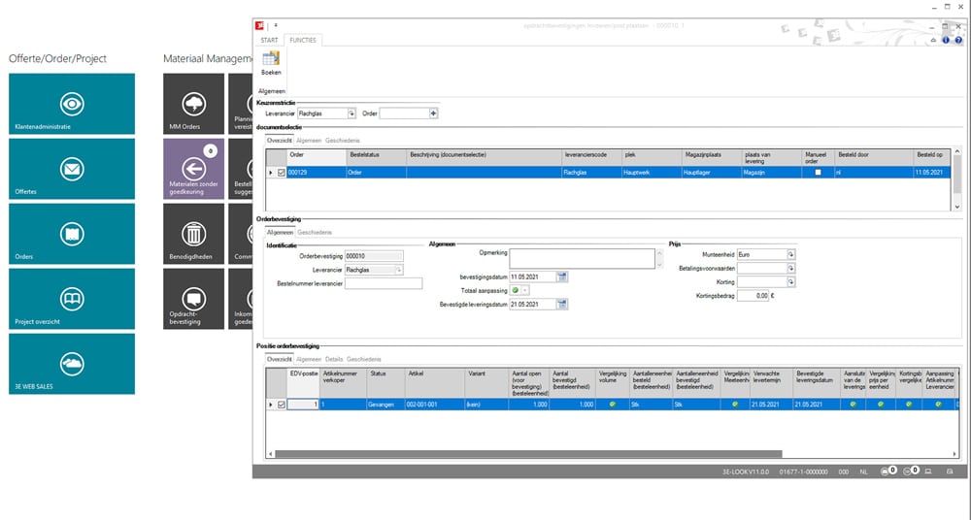The height and width of the screenshot is (520, 971).
Task: Expand the Munteenheid Euro dropdown
Action: (790, 254)
